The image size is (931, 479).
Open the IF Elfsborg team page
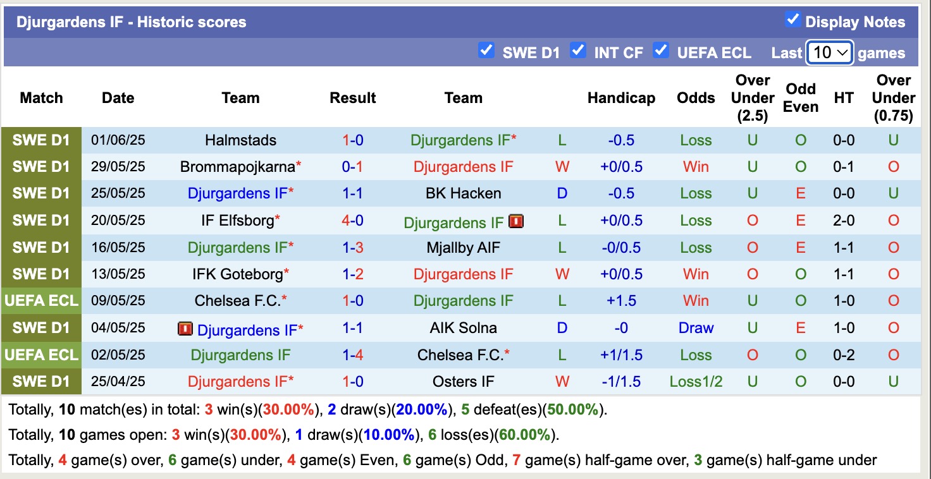pos(238,221)
